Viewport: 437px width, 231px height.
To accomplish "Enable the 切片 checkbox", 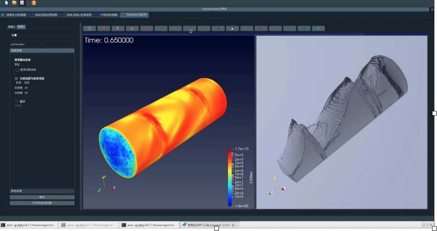I will click(16, 102).
